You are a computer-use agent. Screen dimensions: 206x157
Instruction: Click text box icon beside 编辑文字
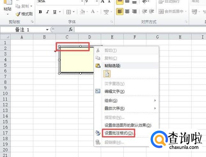pyautogui.click(x=98, y=91)
